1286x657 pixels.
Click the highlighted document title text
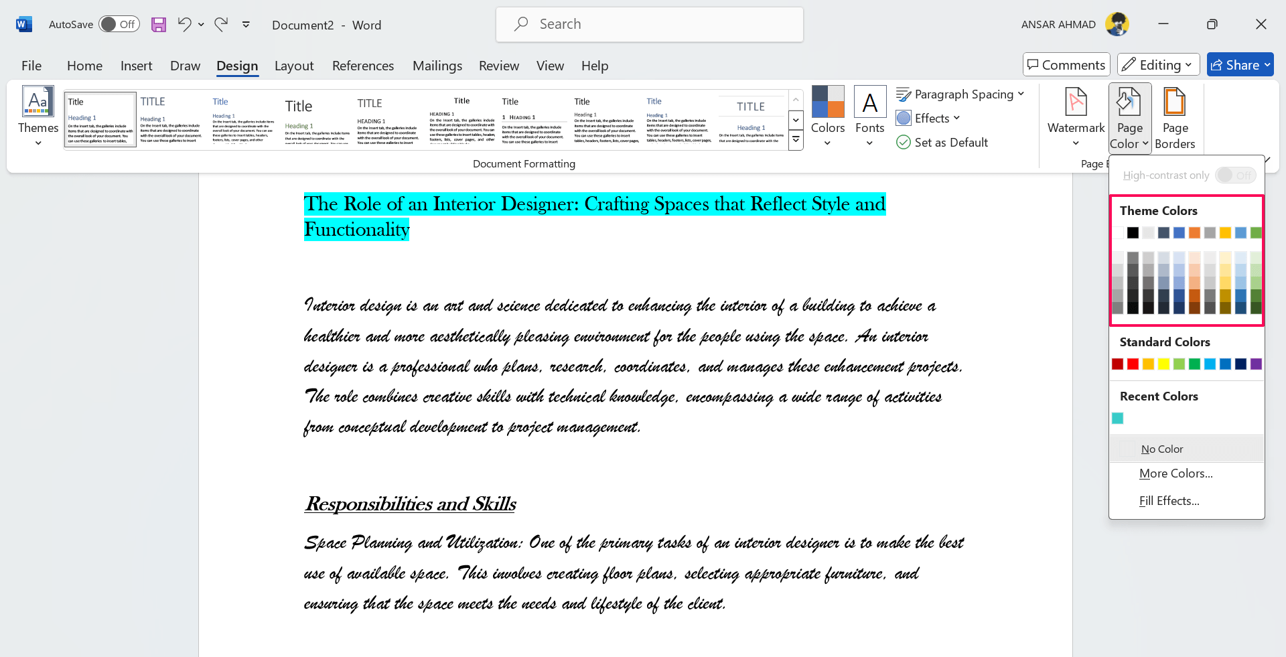coord(595,216)
